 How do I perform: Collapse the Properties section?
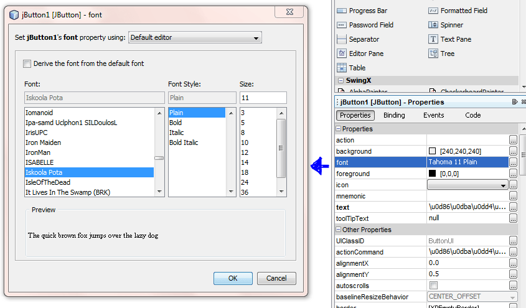[339, 129]
